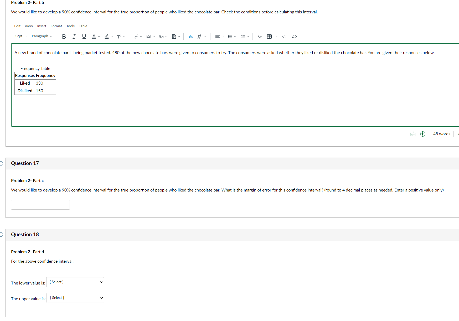The height and width of the screenshot is (321, 459).
Task: Open the keyboard shortcuts icon
Action: (x=413, y=134)
